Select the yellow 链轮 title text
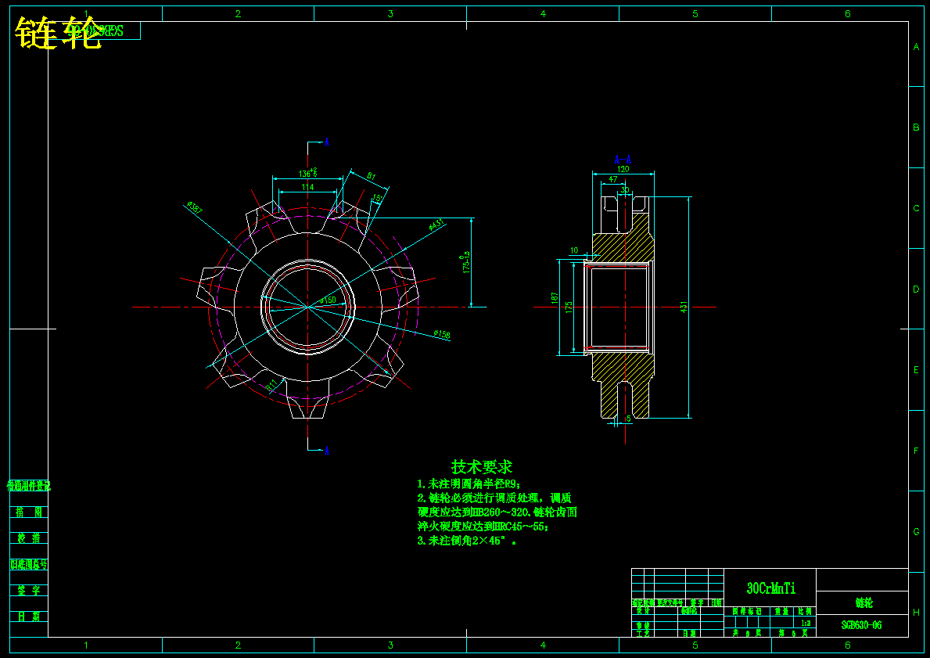 click(x=58, y=33)
